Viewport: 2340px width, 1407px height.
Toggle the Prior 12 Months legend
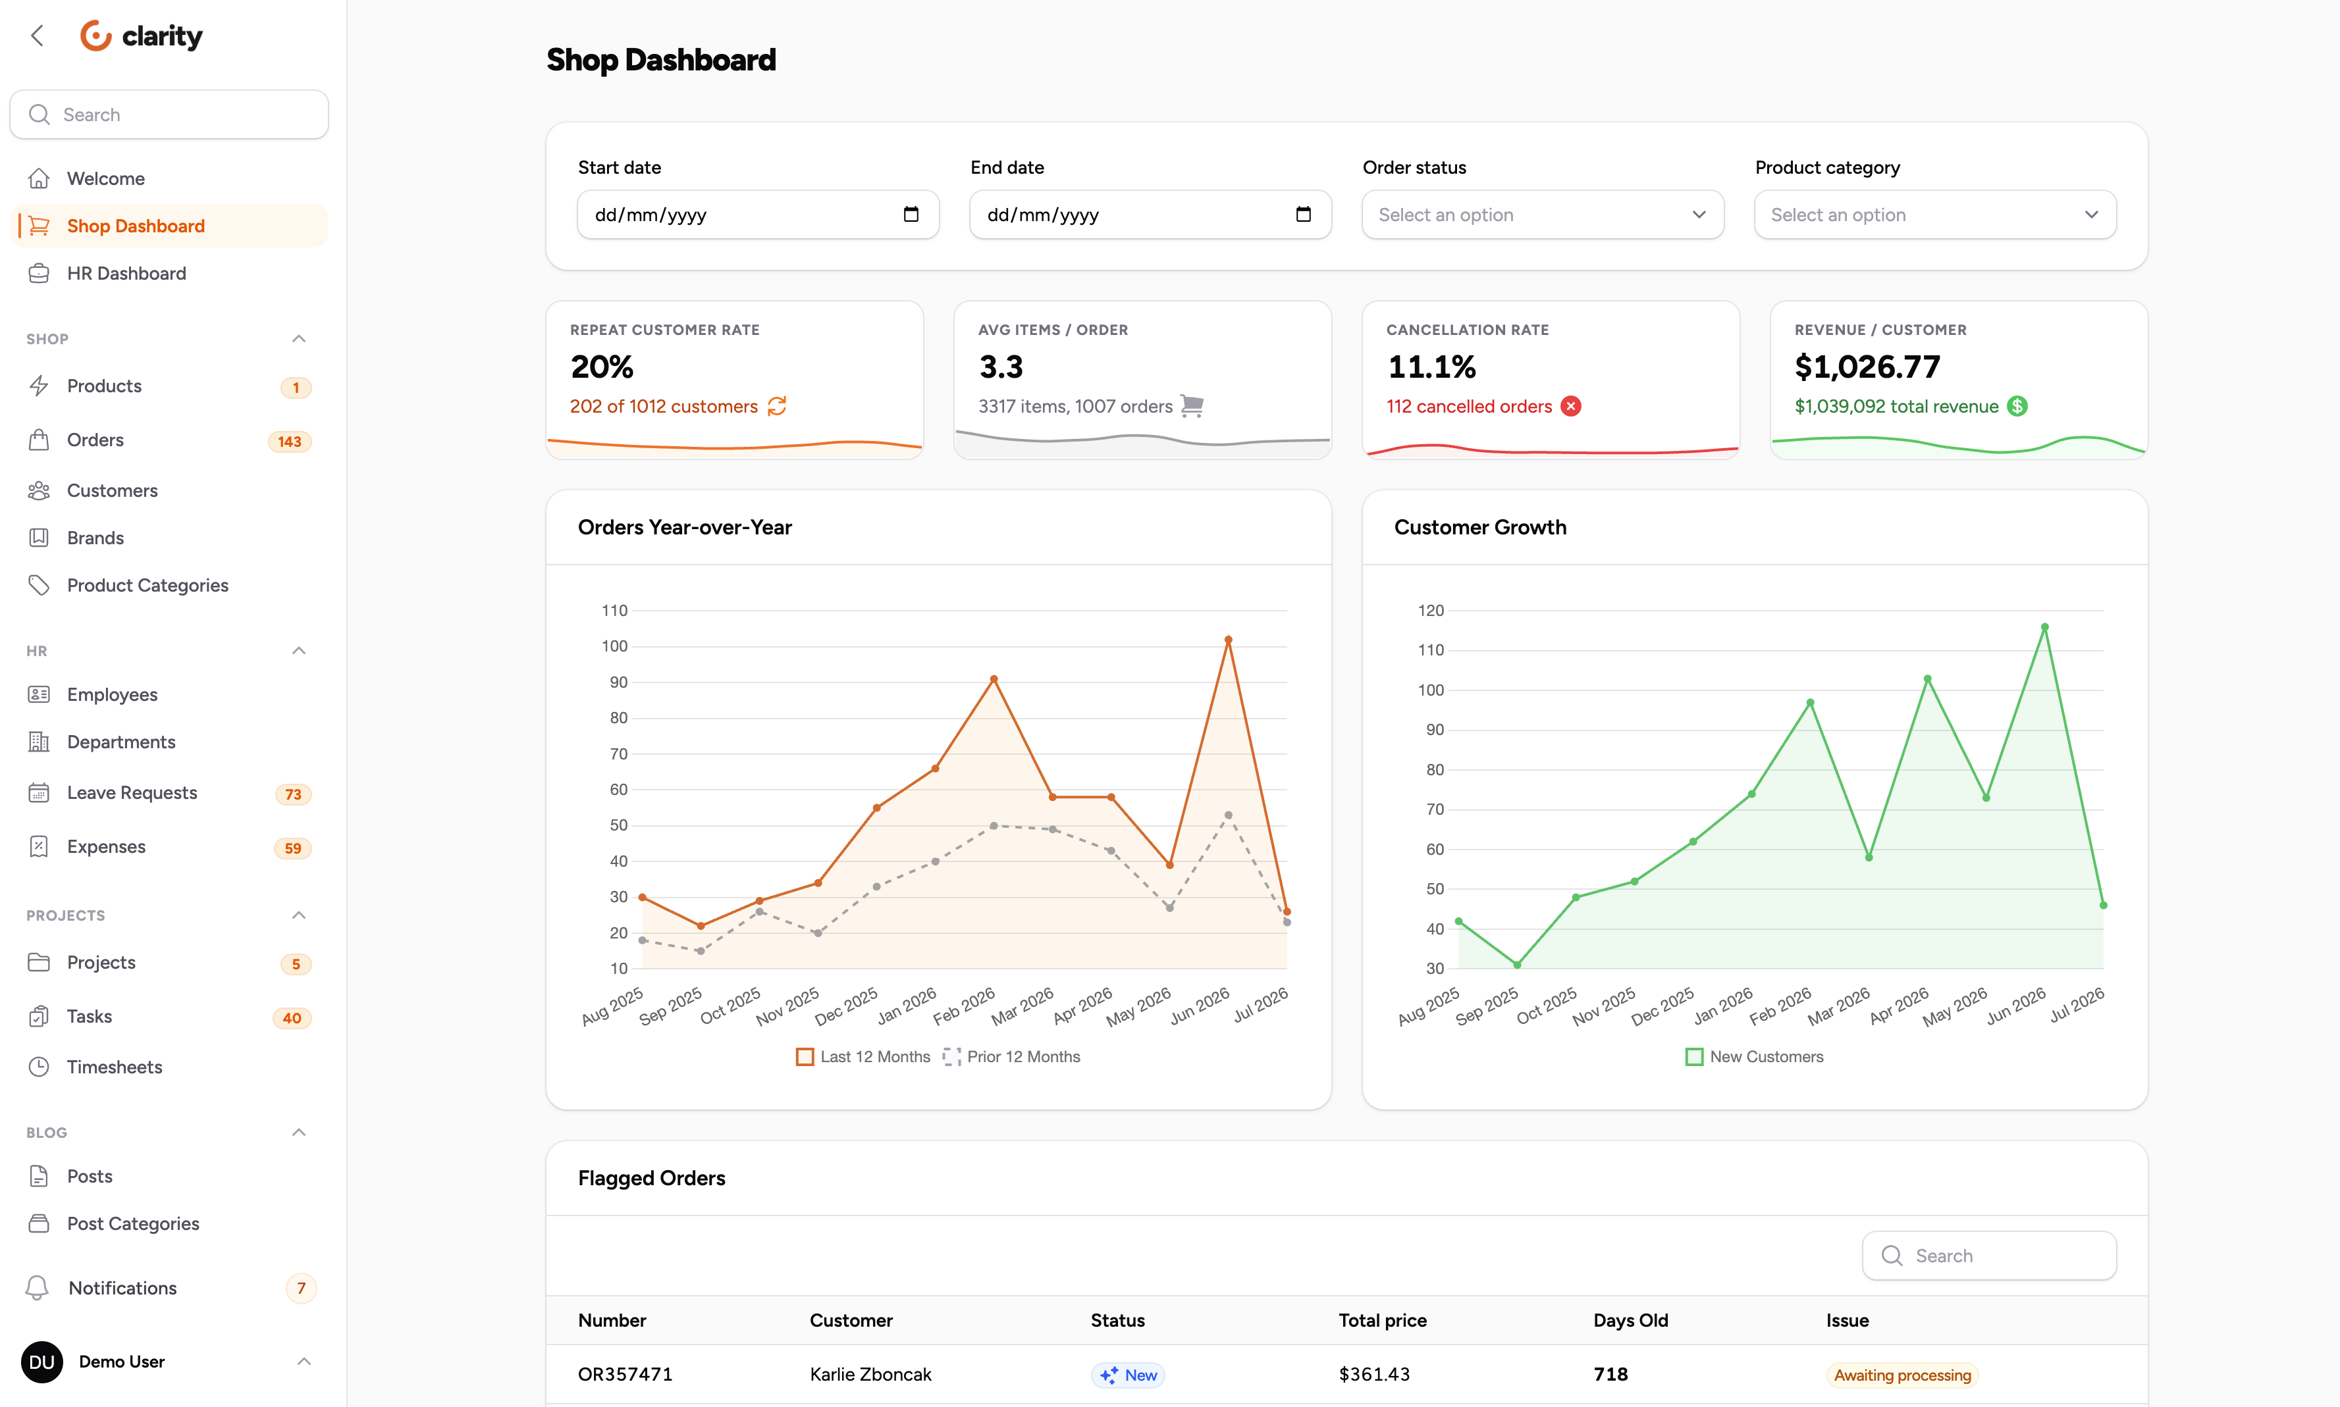coord(1011,1056)
